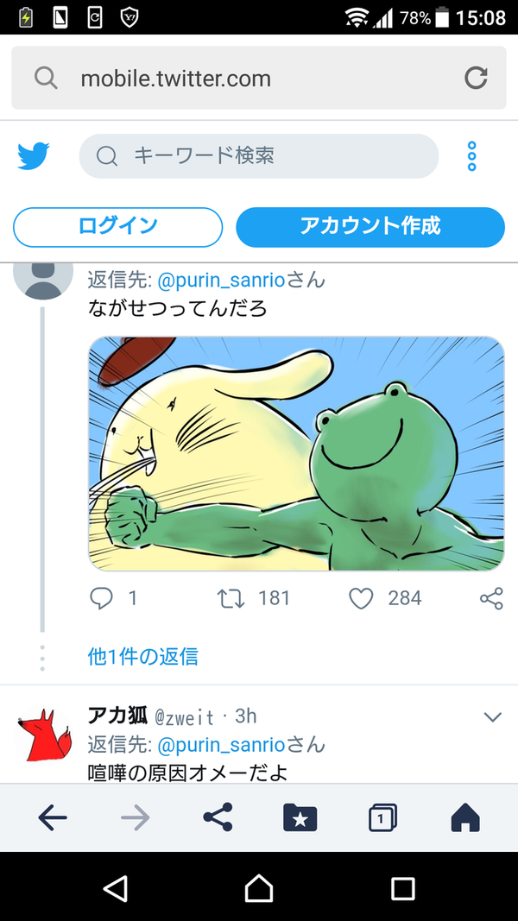Open the frog punching rabbit image

coord(296,453)
